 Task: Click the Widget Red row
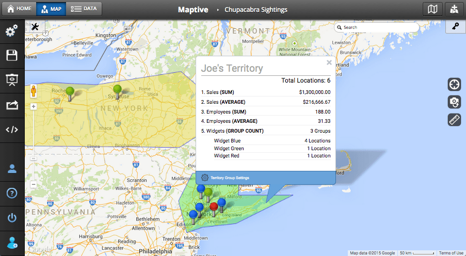point(272,156)
